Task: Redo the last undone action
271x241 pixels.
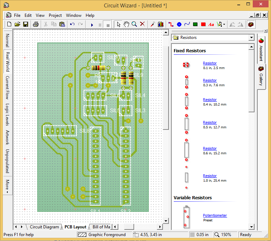Action: [x=80, y=24]
